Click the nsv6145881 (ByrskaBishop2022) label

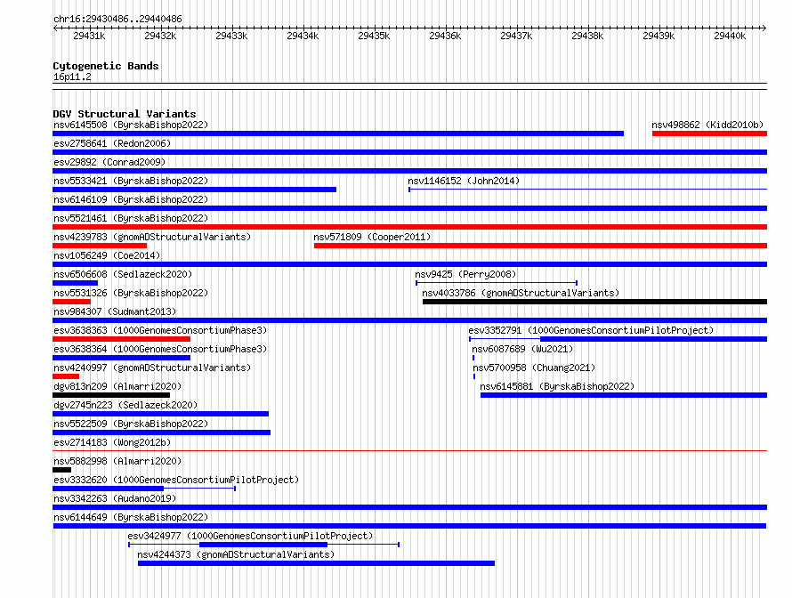coord(557,386)
